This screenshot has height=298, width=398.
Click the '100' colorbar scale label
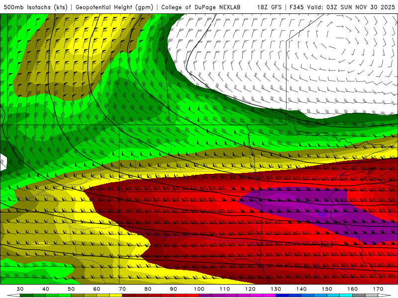coord(199,289)
